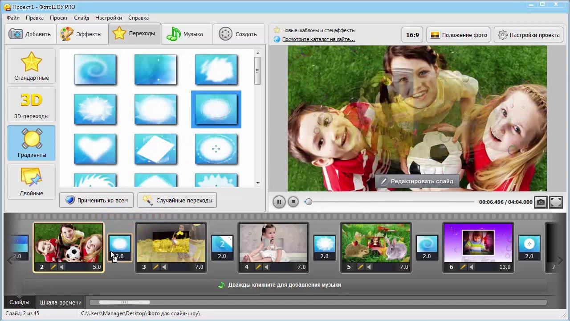
Task: Open the Слайд menu
Action: tap(81, 18)
